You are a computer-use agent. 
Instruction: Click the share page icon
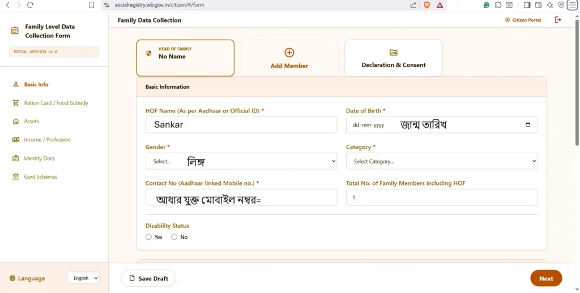pos(413,5)
